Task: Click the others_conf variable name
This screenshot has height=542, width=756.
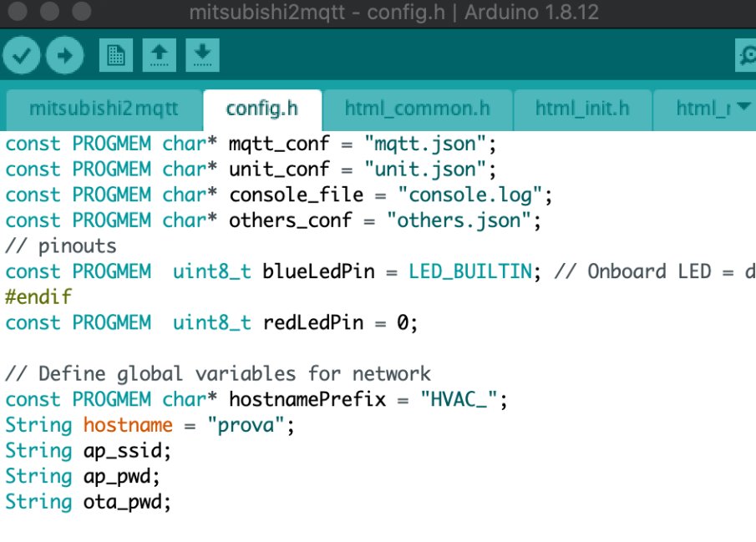Action: point(290,220)
